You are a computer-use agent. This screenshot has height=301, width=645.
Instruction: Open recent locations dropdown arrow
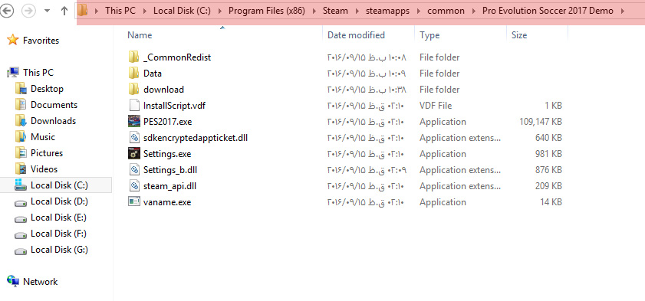click(47, 11)
